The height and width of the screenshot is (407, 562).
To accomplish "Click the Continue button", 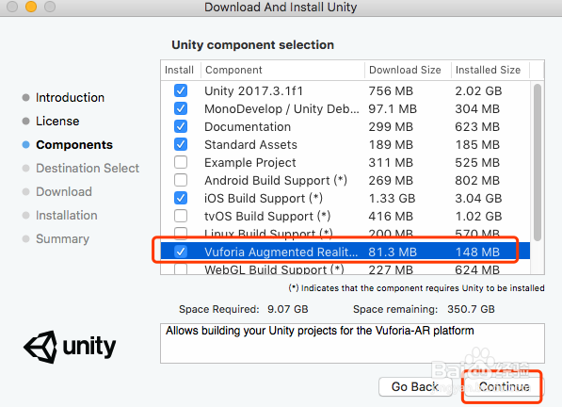I will coord(504,386).
